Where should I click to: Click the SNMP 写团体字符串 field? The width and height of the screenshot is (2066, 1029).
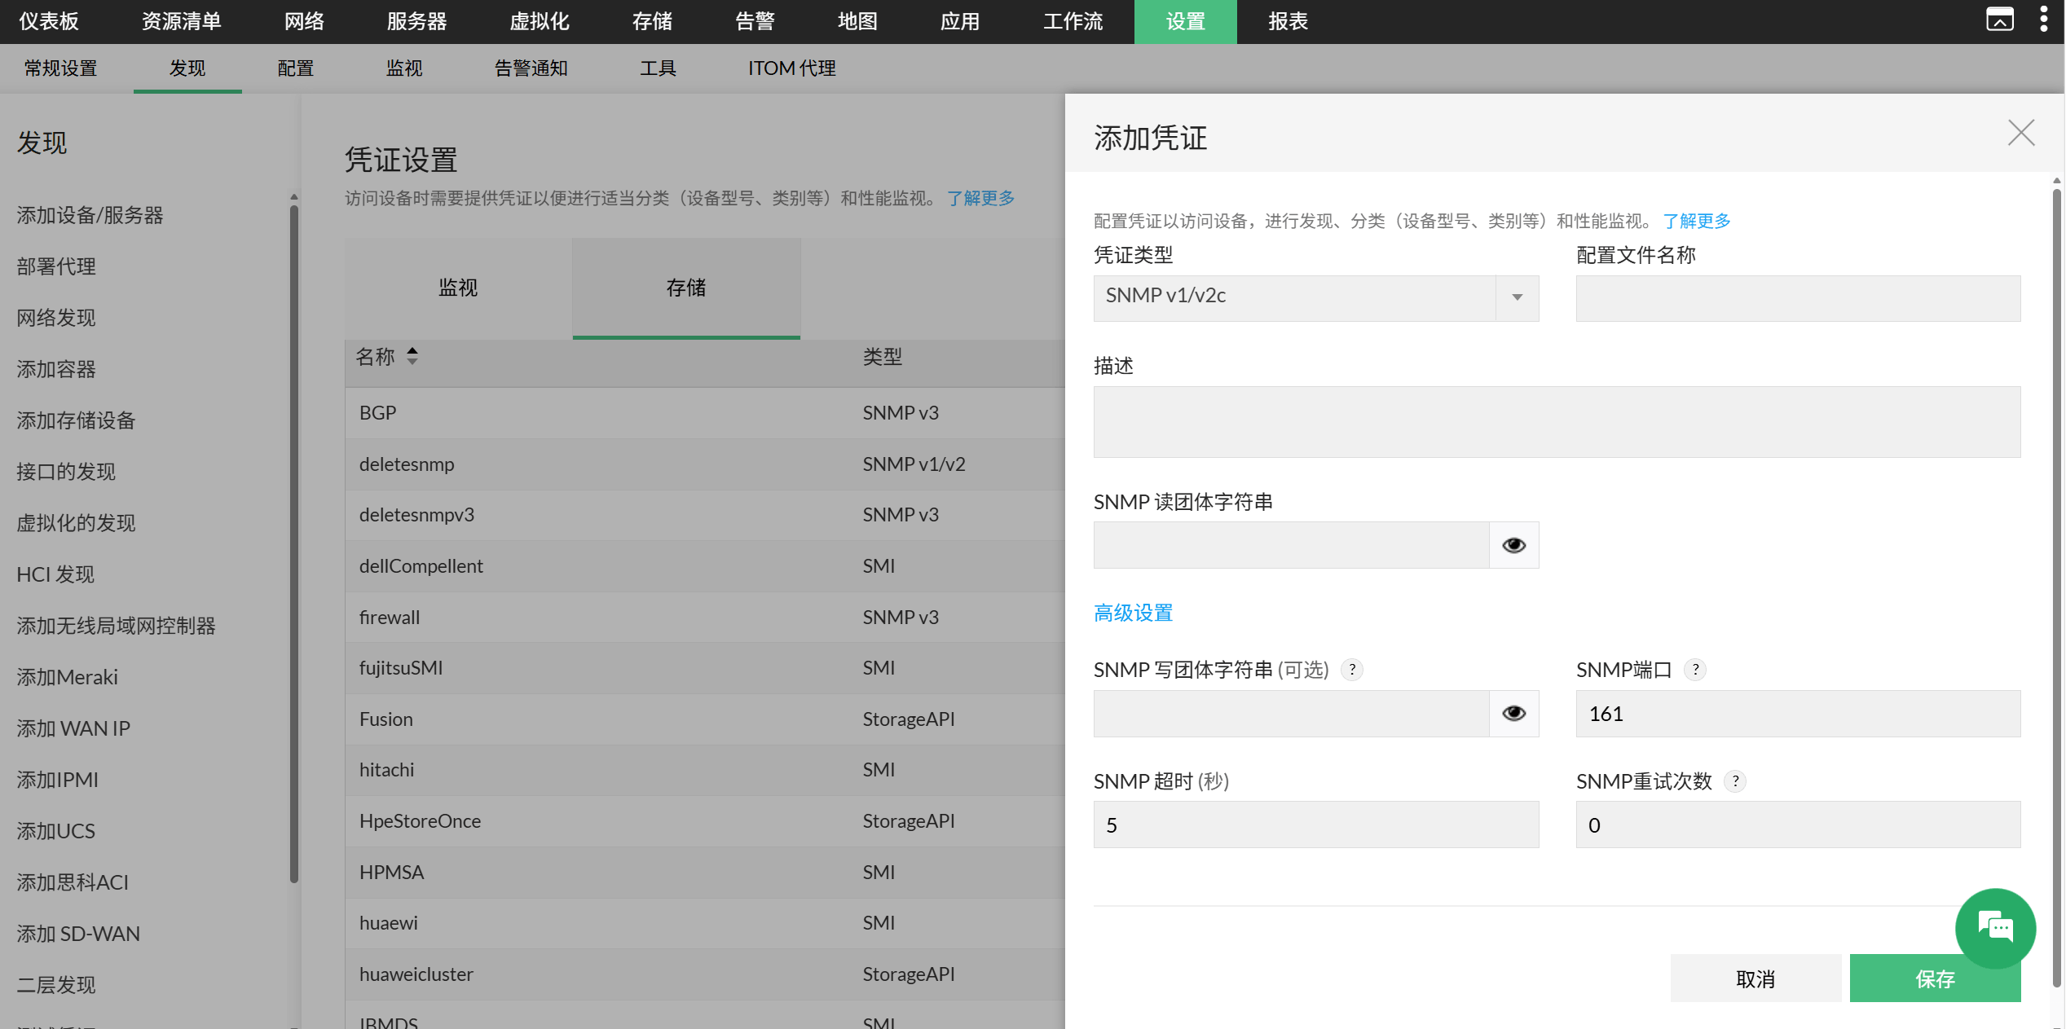pyautogui.click(x=1291, y=714)
